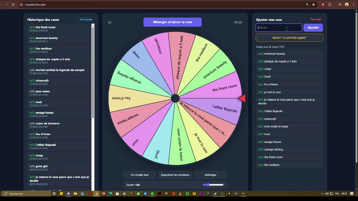Open the notification center icon
This screenshot has height=201, width=358.
352,193
